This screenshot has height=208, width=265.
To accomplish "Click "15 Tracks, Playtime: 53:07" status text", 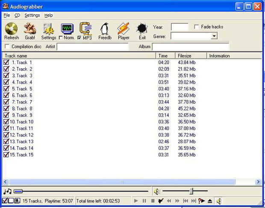I will pyautogui.click(x=48, y=201).
